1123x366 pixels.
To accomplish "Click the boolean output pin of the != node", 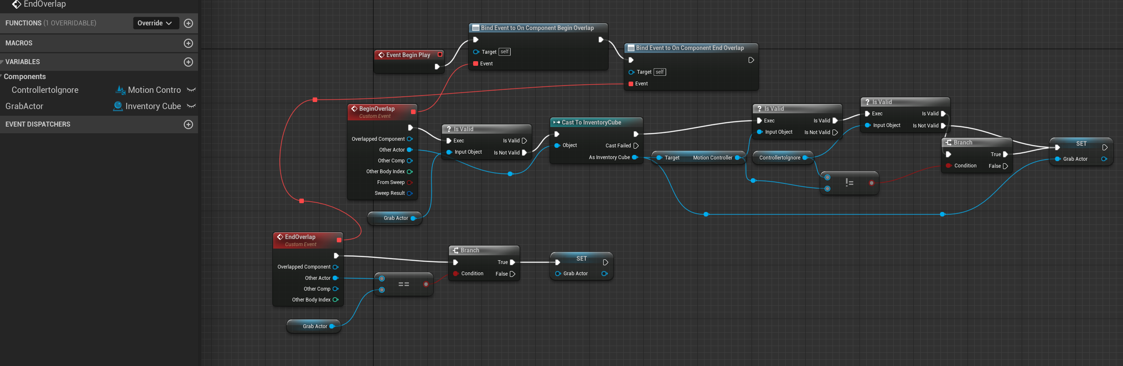I will 872,183.
